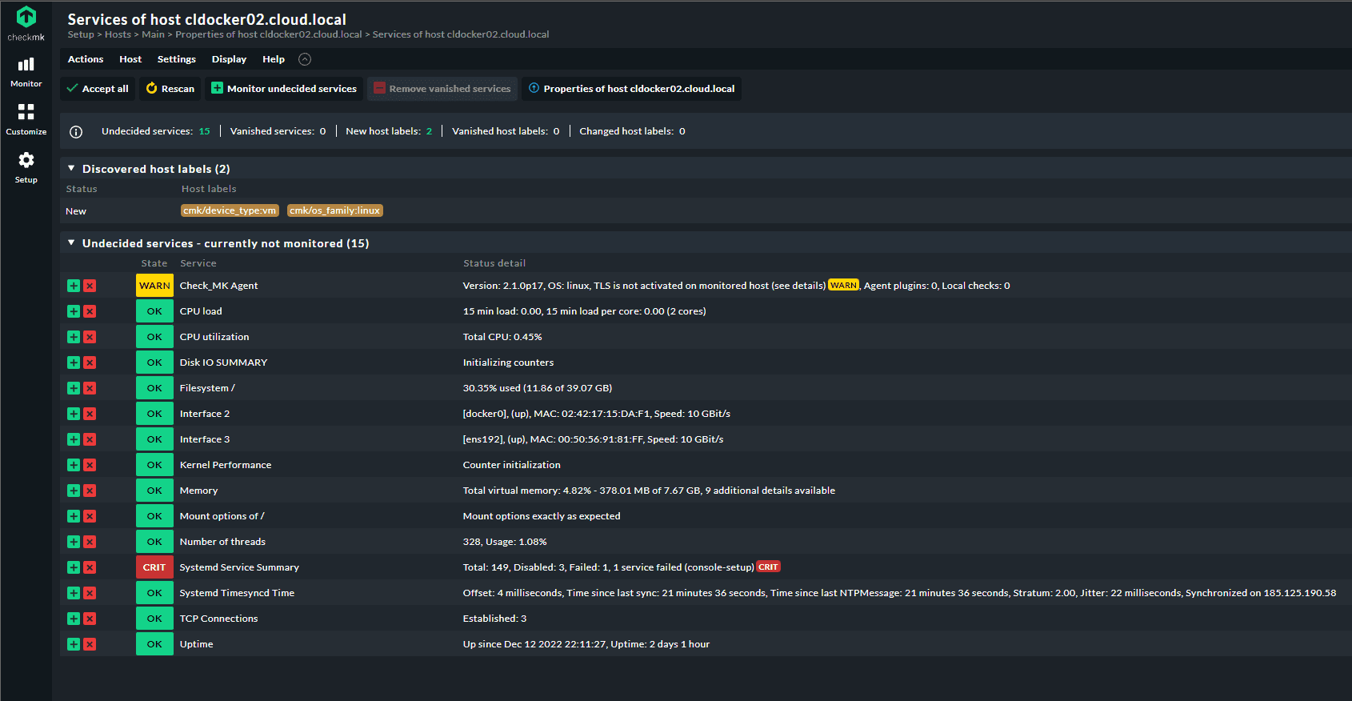Click the Accept all button
Viewport: 1352px width, 701px height.
click(x=98, y=89)
